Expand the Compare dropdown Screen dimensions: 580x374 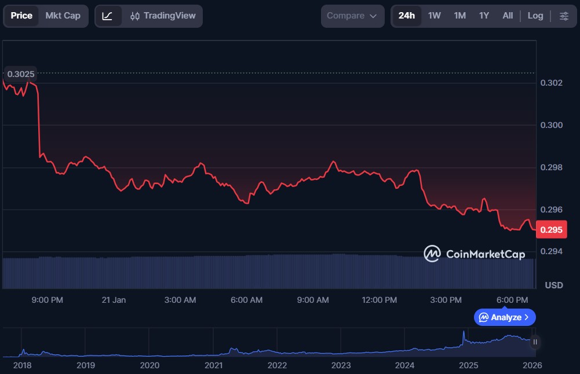tap(352, 16)
